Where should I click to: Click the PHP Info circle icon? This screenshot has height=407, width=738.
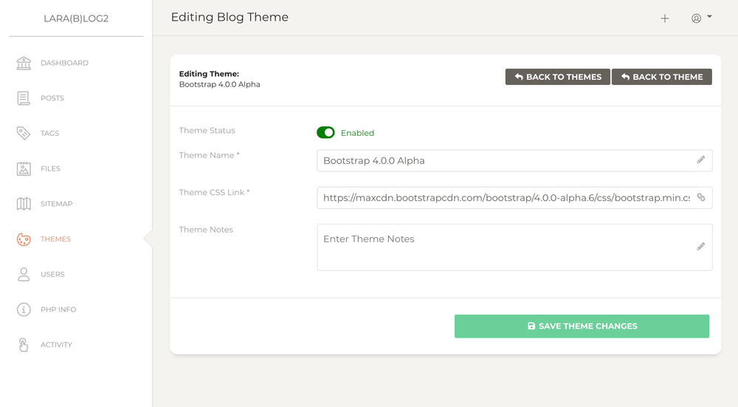tap(24, 309)
